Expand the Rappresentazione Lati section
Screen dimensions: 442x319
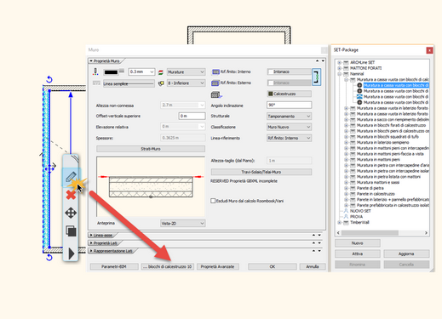[91, 251]
